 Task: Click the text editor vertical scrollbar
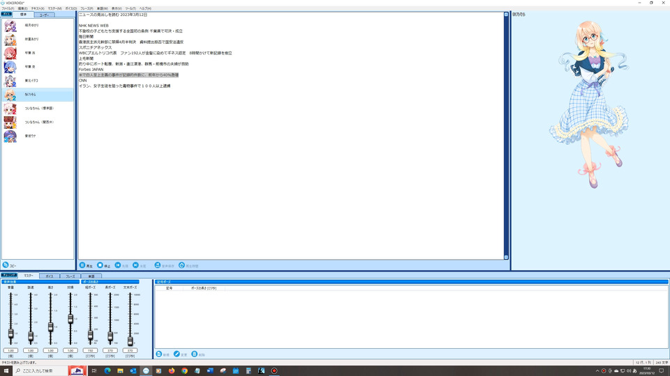(507, 136)
